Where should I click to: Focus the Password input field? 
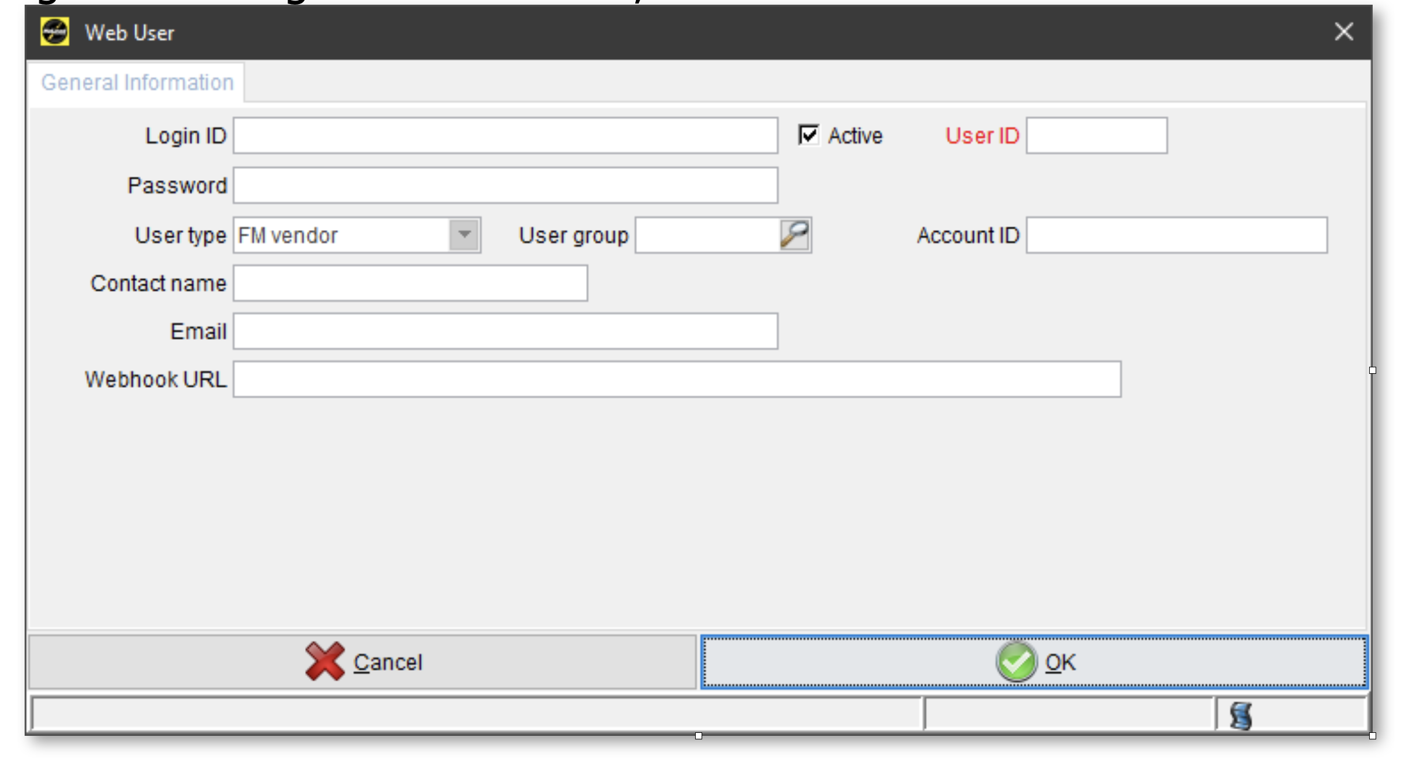pos(505,186)
